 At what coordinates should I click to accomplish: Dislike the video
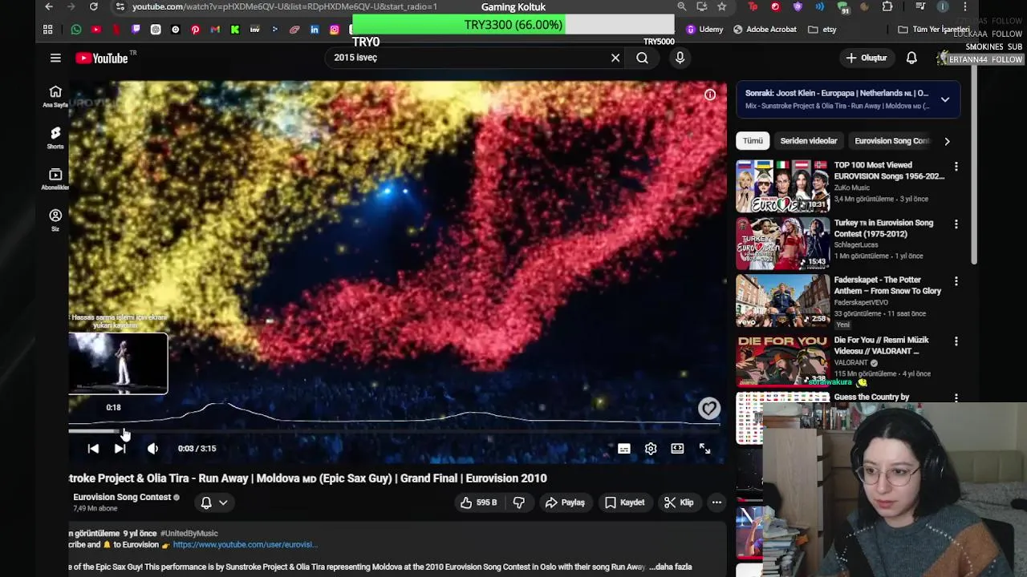pyautogui.click(x=519, y=502)
